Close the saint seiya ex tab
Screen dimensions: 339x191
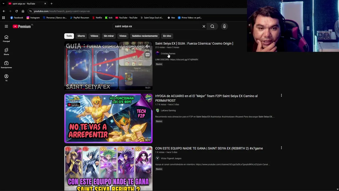45,3
